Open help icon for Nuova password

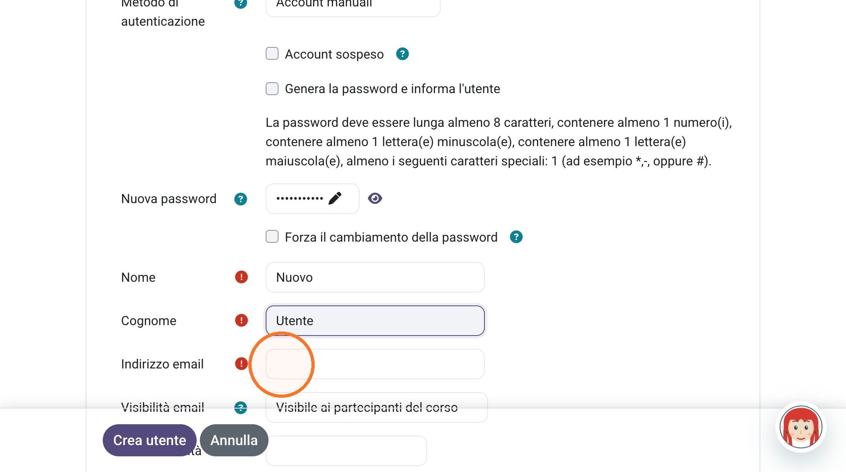(x=240, y=199)
